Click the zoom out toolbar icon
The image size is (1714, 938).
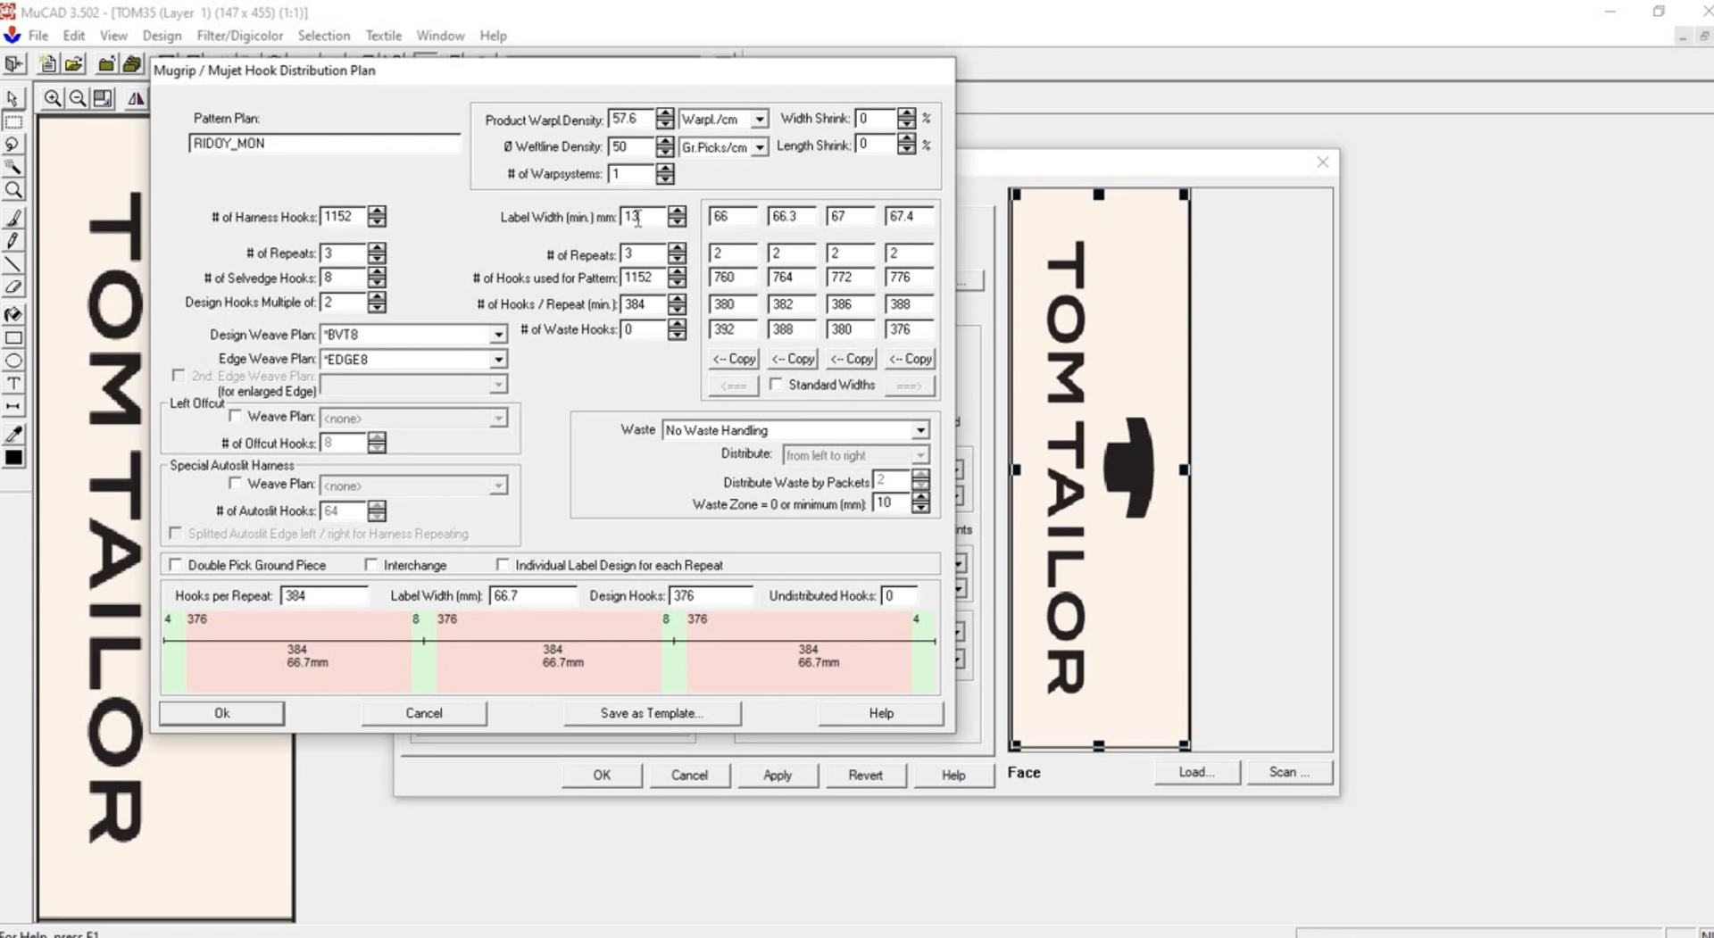point(78,99)
